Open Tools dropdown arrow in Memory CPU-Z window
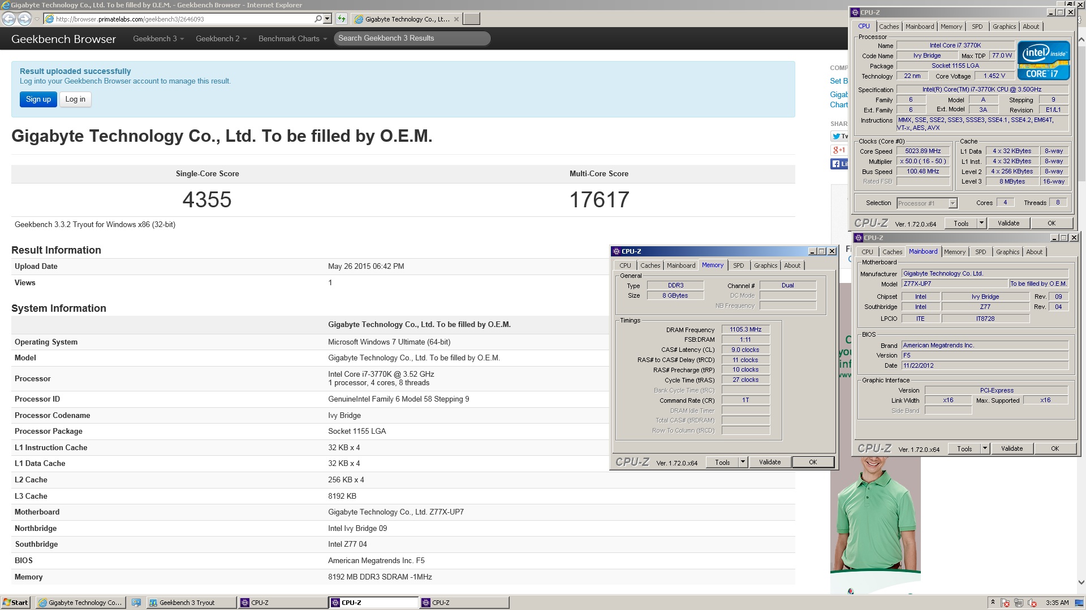This screenshot has height=610, width=1086. pyautogui.click(x=743, y=462)
